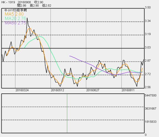Click the start of the purple MA60 line
This screenshot has height=137, width=159.
tap(70, 56)
